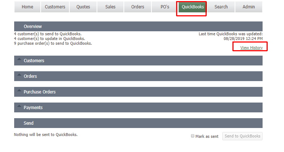Tick the Mark as sent checkbox

(x=192, y=136)
